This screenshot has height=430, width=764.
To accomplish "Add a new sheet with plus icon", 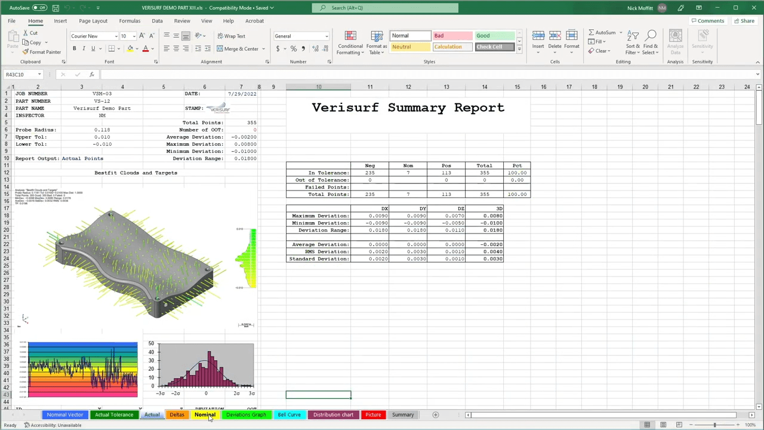I will (x=435, y=414).
